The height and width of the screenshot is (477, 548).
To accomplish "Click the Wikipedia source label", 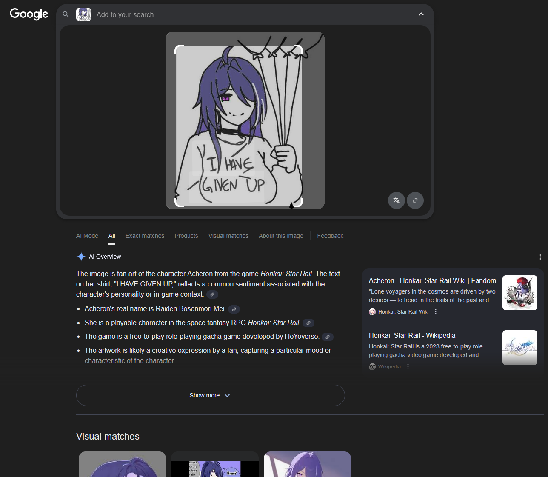I will click(x=389, y=367).
